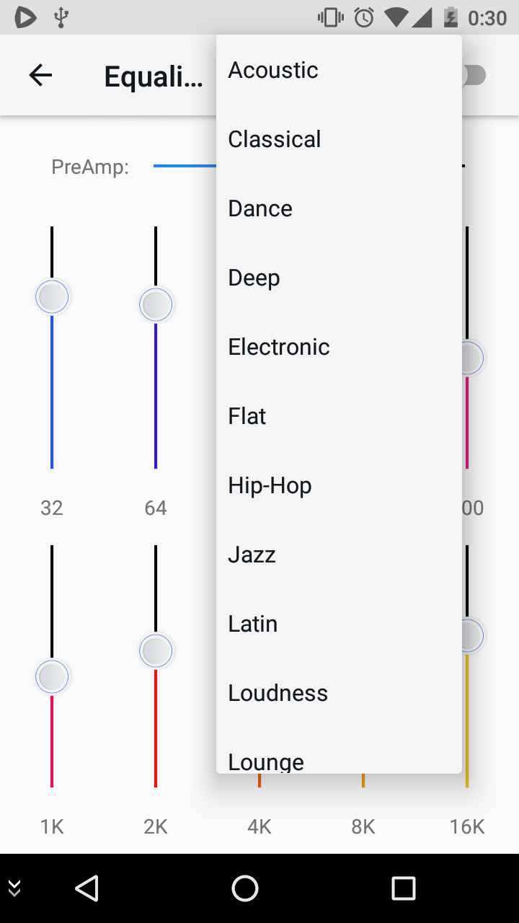Click the 32 Hz band slider thumb
The height and width of the screenshot is (923, 519).
pyautogui.click(x=52, y=297)
